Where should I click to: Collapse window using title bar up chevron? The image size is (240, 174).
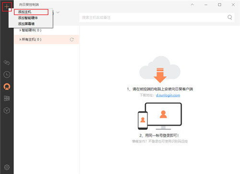pos(192,5)
